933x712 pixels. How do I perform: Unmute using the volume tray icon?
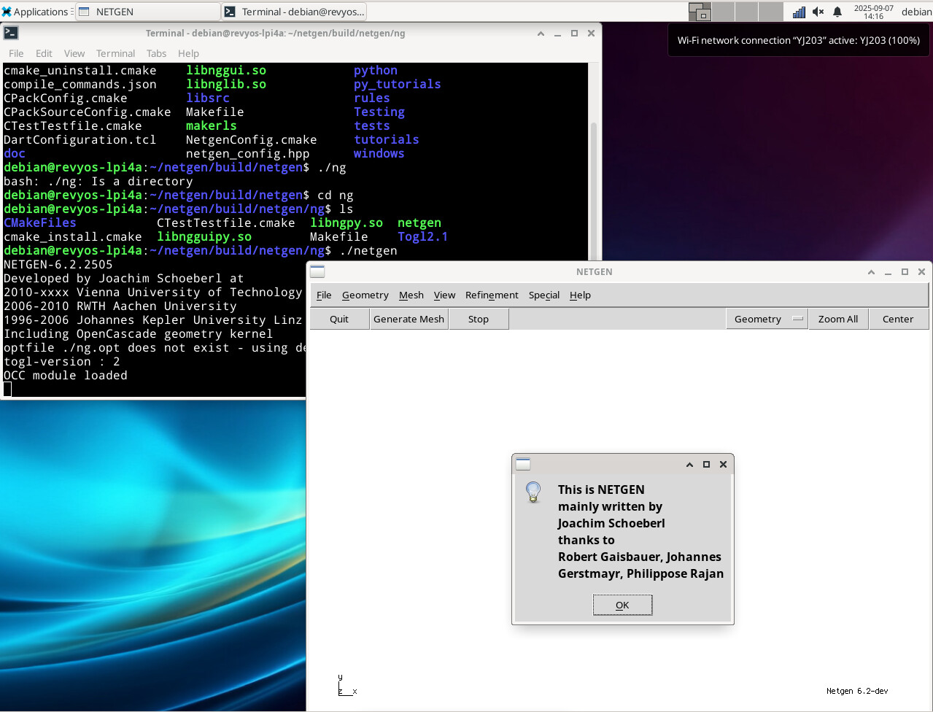click(818, 12)
